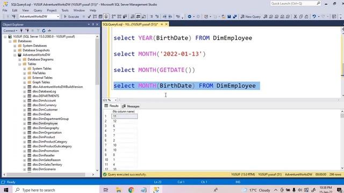Image resolution: width=344 pixels, height=193 pixels.
Task: Cut the selection with the scissors icon
Action: coord(295,17)
